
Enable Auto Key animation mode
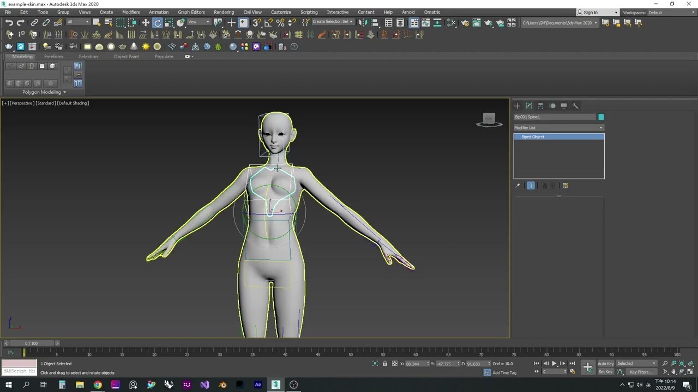[x=605, y=364]
